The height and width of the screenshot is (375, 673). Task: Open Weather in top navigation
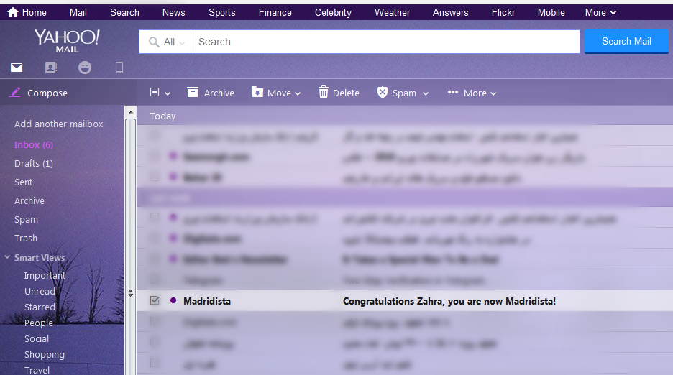point(393,12)
